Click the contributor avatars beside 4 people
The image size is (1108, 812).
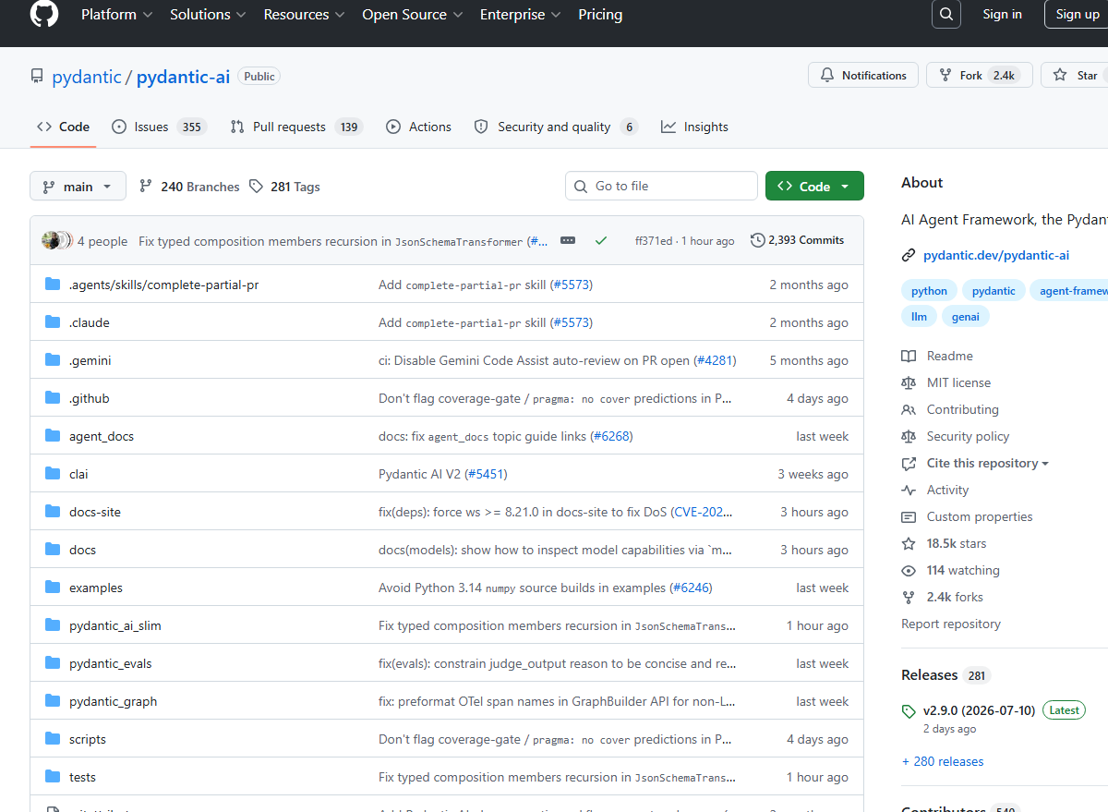[x=56, y=241]
